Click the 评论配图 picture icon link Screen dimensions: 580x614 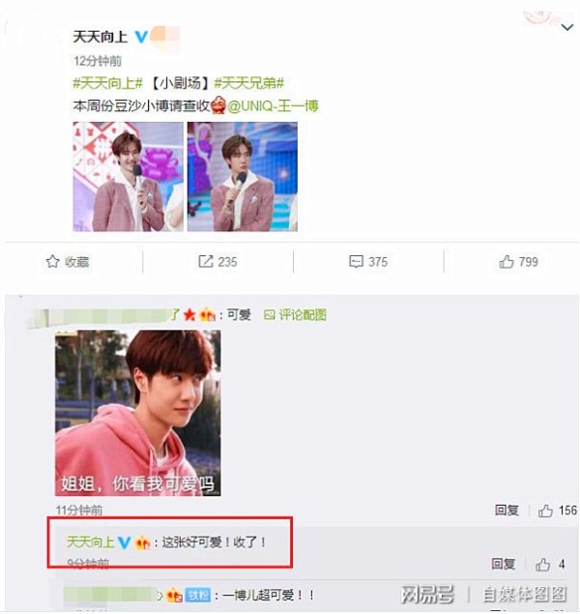pyautogui.click(x=295, y=315)
